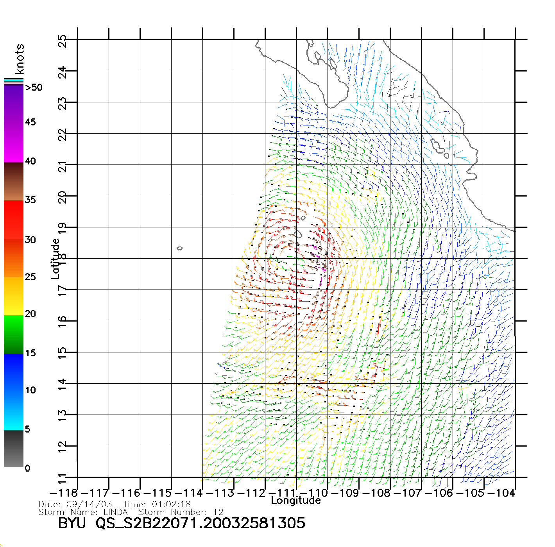Image resolution: width=555 pixels, height=547 pixels.
Task: Click the tiny island outline just above latitude 19
Action: (x=303, y=218)
